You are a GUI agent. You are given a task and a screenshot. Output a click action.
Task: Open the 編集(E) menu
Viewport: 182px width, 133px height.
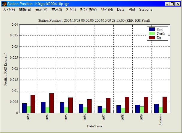(x=25, y=10)
